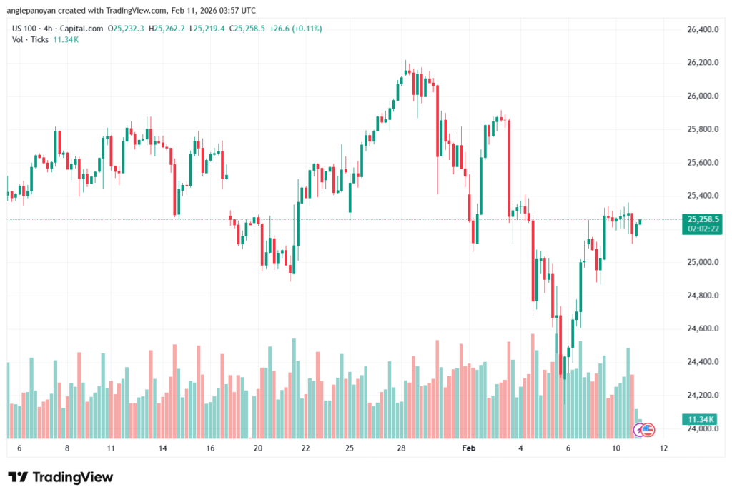Click the US flag economic event icon
Viewport: 732px width, 497px height.
click(648, 430)
